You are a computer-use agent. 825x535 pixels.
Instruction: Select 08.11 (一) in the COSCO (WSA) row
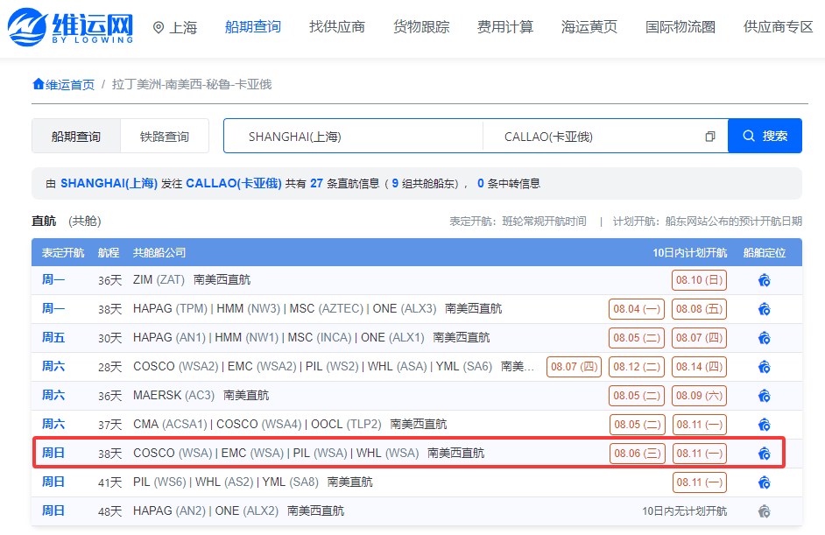click(x=700, y=453)
